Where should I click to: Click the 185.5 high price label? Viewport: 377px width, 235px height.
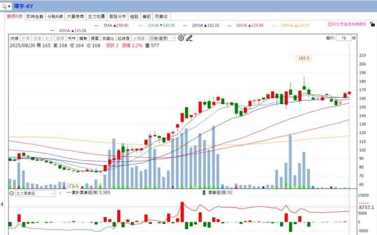[x=304, y=58]
